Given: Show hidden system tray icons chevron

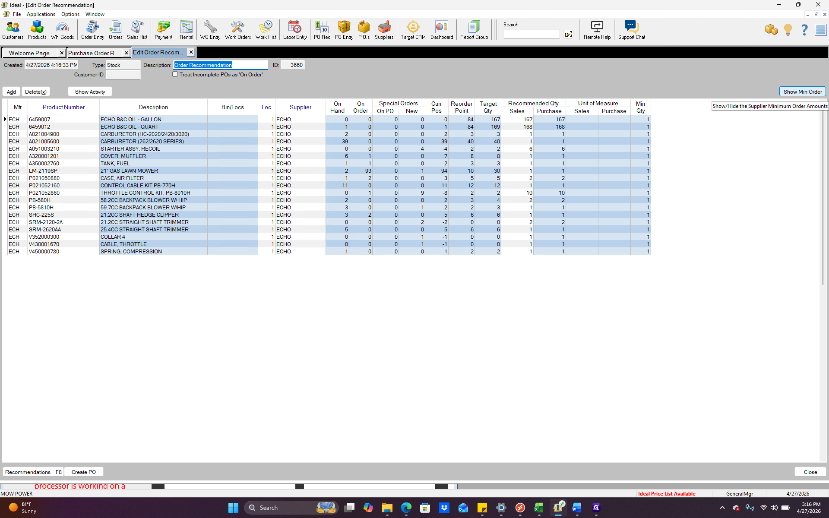Looking at the screenshot, I should [x=722, y=508].
